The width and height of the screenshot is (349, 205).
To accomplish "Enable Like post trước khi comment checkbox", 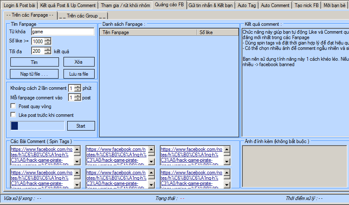I will point(13,114).
